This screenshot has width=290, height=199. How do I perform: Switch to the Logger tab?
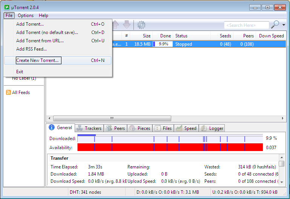(212, 128)
